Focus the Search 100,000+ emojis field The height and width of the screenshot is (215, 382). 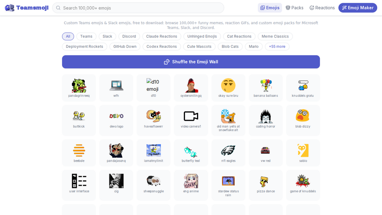138,8
